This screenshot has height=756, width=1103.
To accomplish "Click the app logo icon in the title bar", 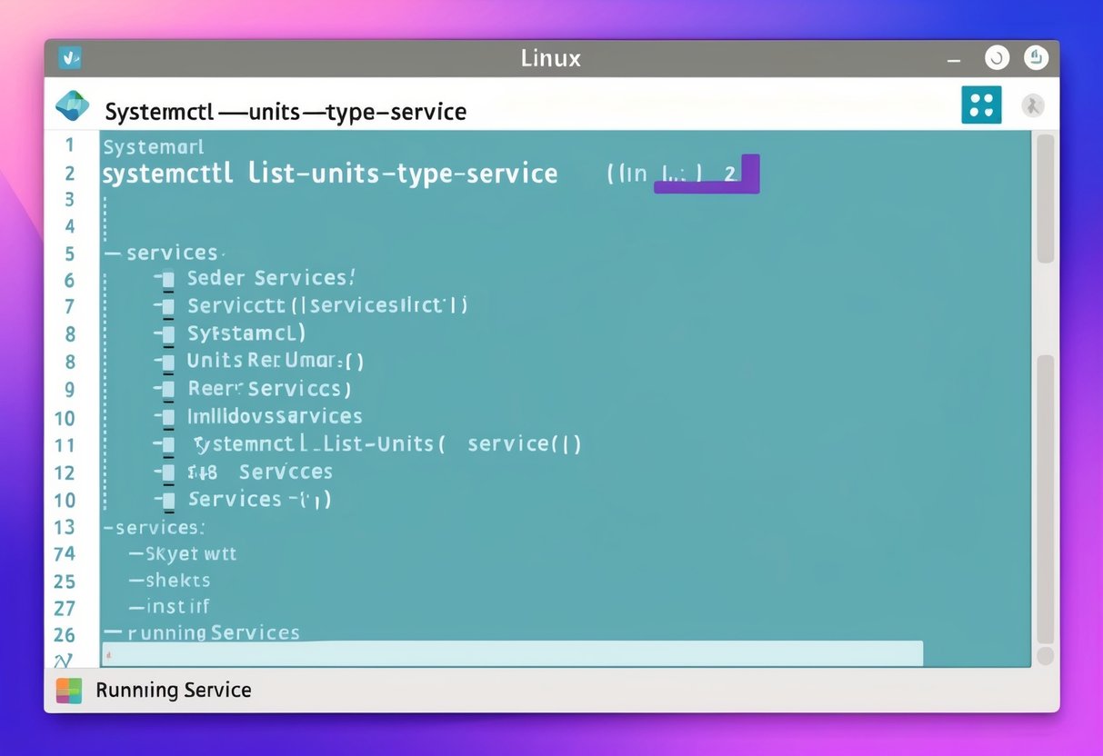I will (71, 56).
